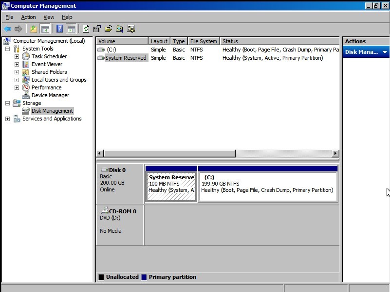
Task: Open the View menu
Action: [x=49, y=17]
